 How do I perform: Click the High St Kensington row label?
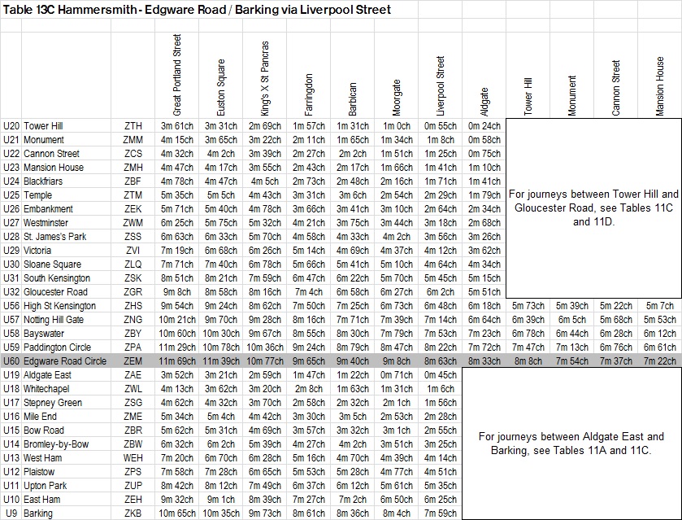point(59,306)
